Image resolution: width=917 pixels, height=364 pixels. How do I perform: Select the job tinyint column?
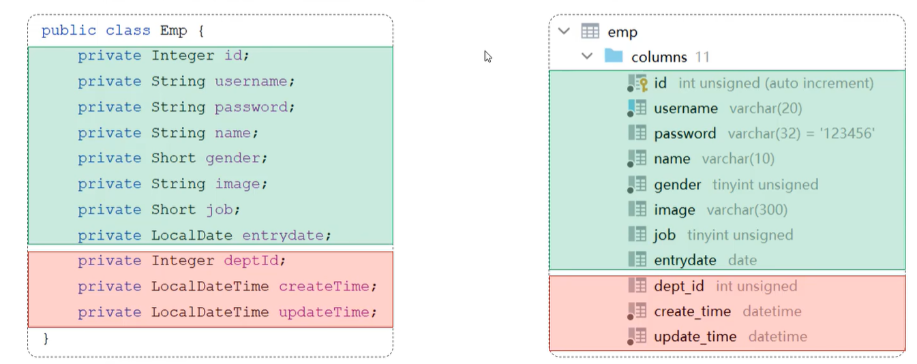point(665,235)
